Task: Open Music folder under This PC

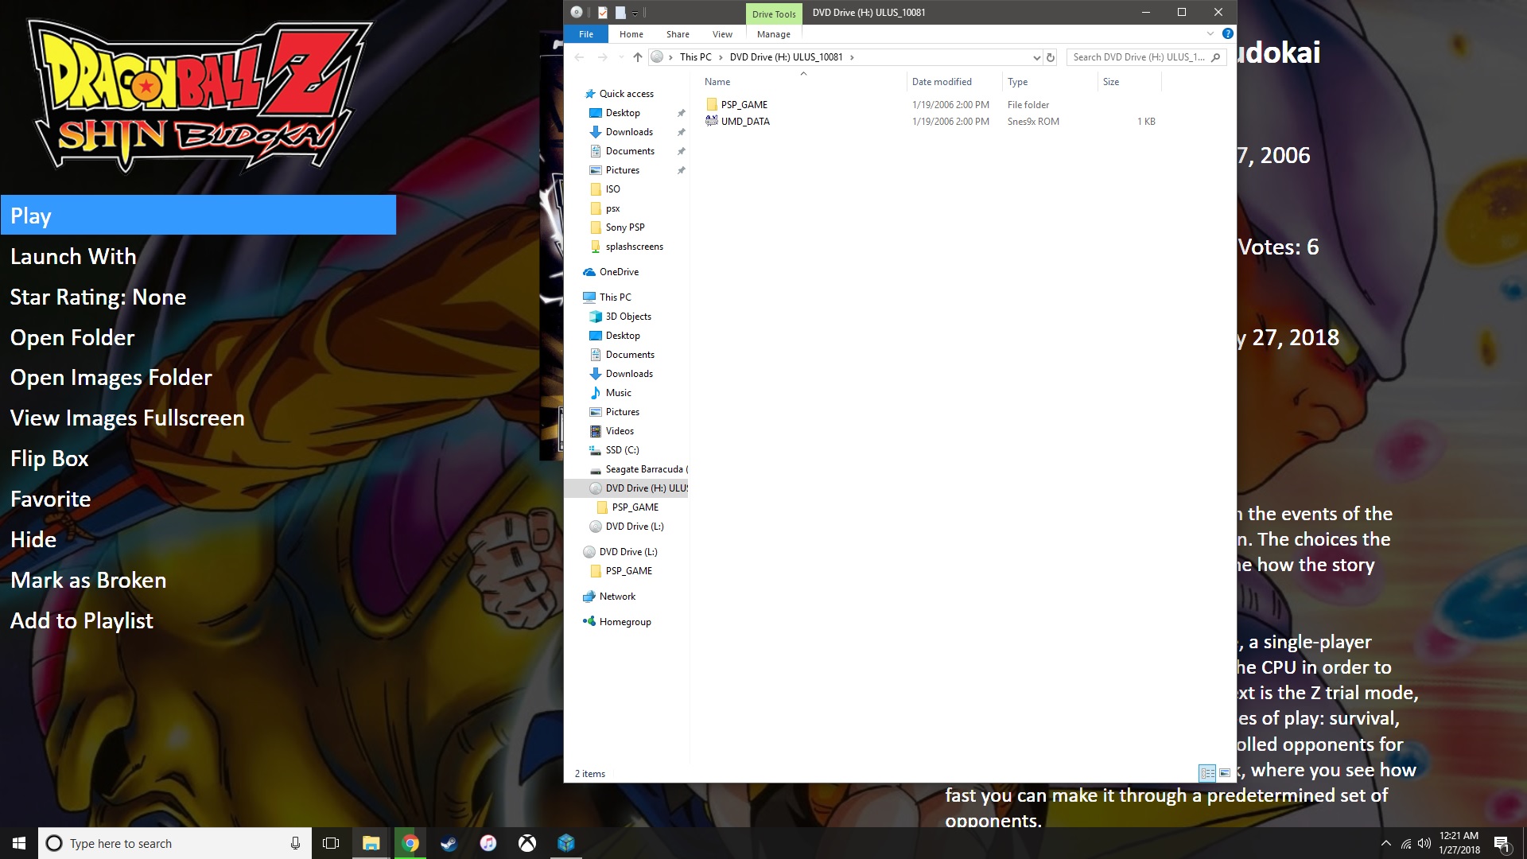Action: pos(618,393)
